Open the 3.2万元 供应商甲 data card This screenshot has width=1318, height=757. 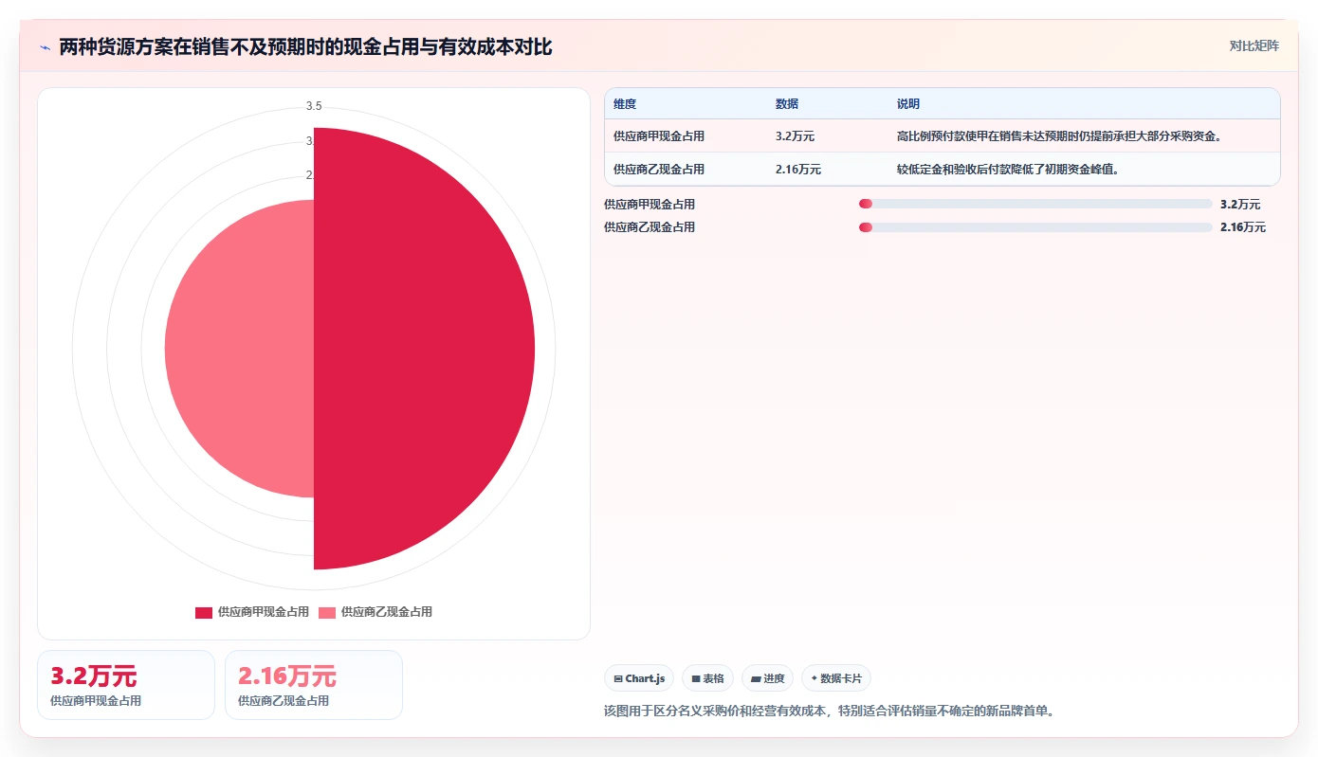point(126,685)
